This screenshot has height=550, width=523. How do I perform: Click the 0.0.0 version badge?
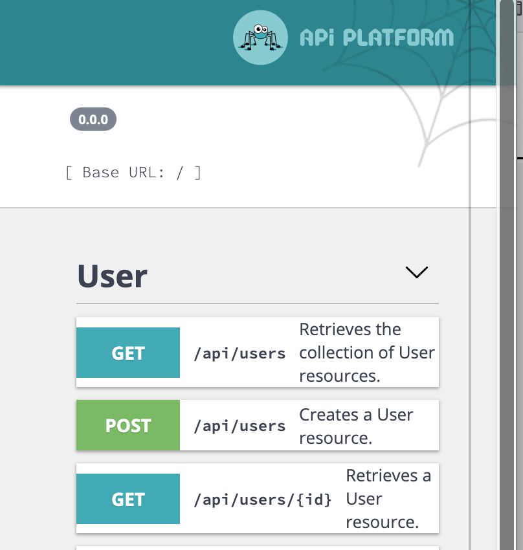click(93, 119)
